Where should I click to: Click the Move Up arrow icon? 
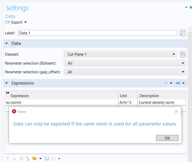pos(8,158)
